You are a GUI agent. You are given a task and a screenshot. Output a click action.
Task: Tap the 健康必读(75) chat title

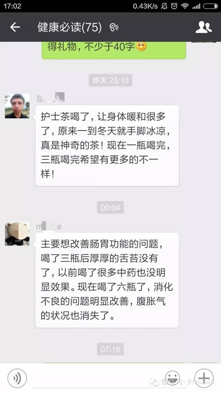pos(70,27)
